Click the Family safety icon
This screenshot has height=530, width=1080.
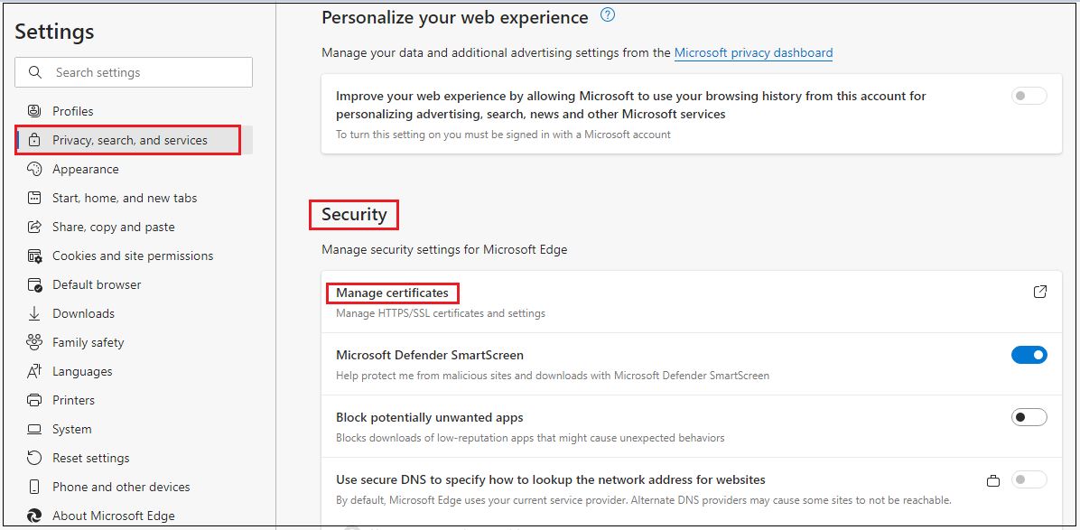pyautogui.click(x=34, y=342)
